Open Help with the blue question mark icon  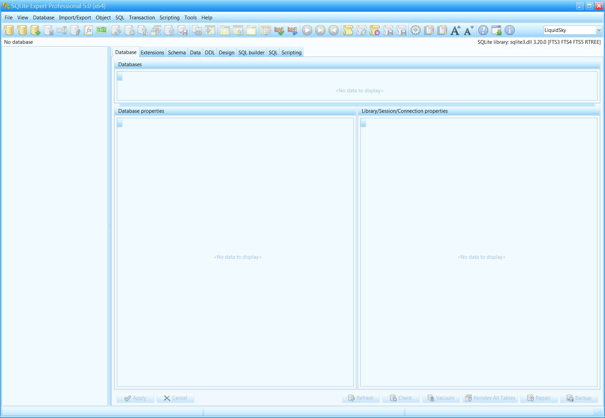click(483, 30)
